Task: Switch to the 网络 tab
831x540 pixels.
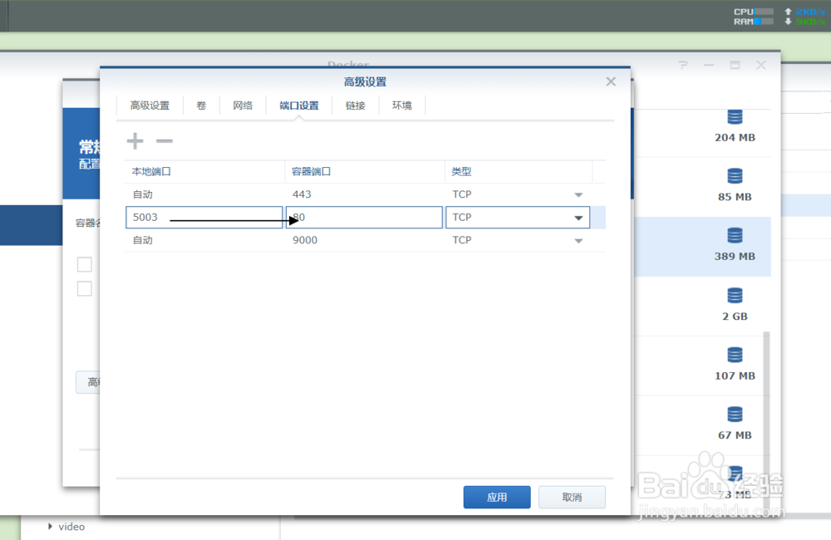Action: tap(243, 106)
